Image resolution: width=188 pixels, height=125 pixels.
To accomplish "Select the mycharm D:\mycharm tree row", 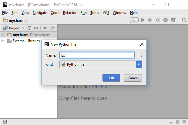I will [x=29, y=35].
